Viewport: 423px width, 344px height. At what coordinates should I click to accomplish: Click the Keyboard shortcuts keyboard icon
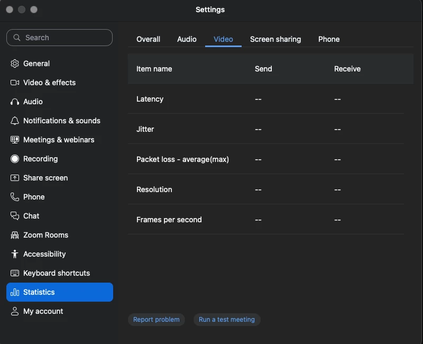click(x=15, y=273)
